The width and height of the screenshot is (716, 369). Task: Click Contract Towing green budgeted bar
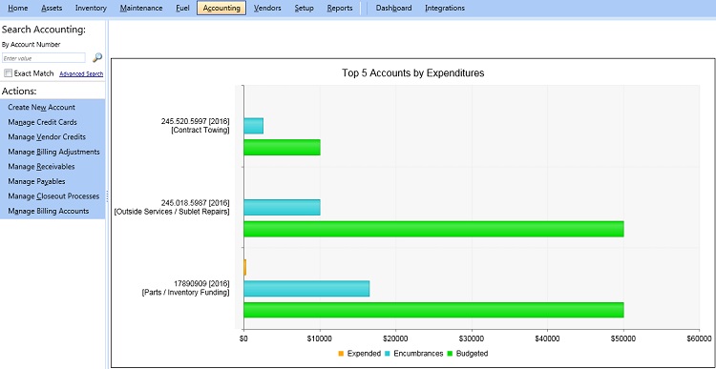pyautogui.click(x=282, y=148)
